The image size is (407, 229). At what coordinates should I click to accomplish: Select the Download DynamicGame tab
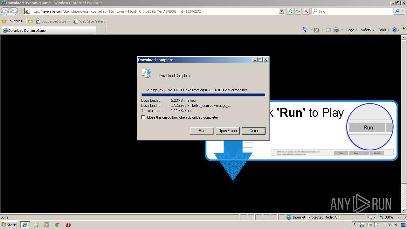coord(48,31)
